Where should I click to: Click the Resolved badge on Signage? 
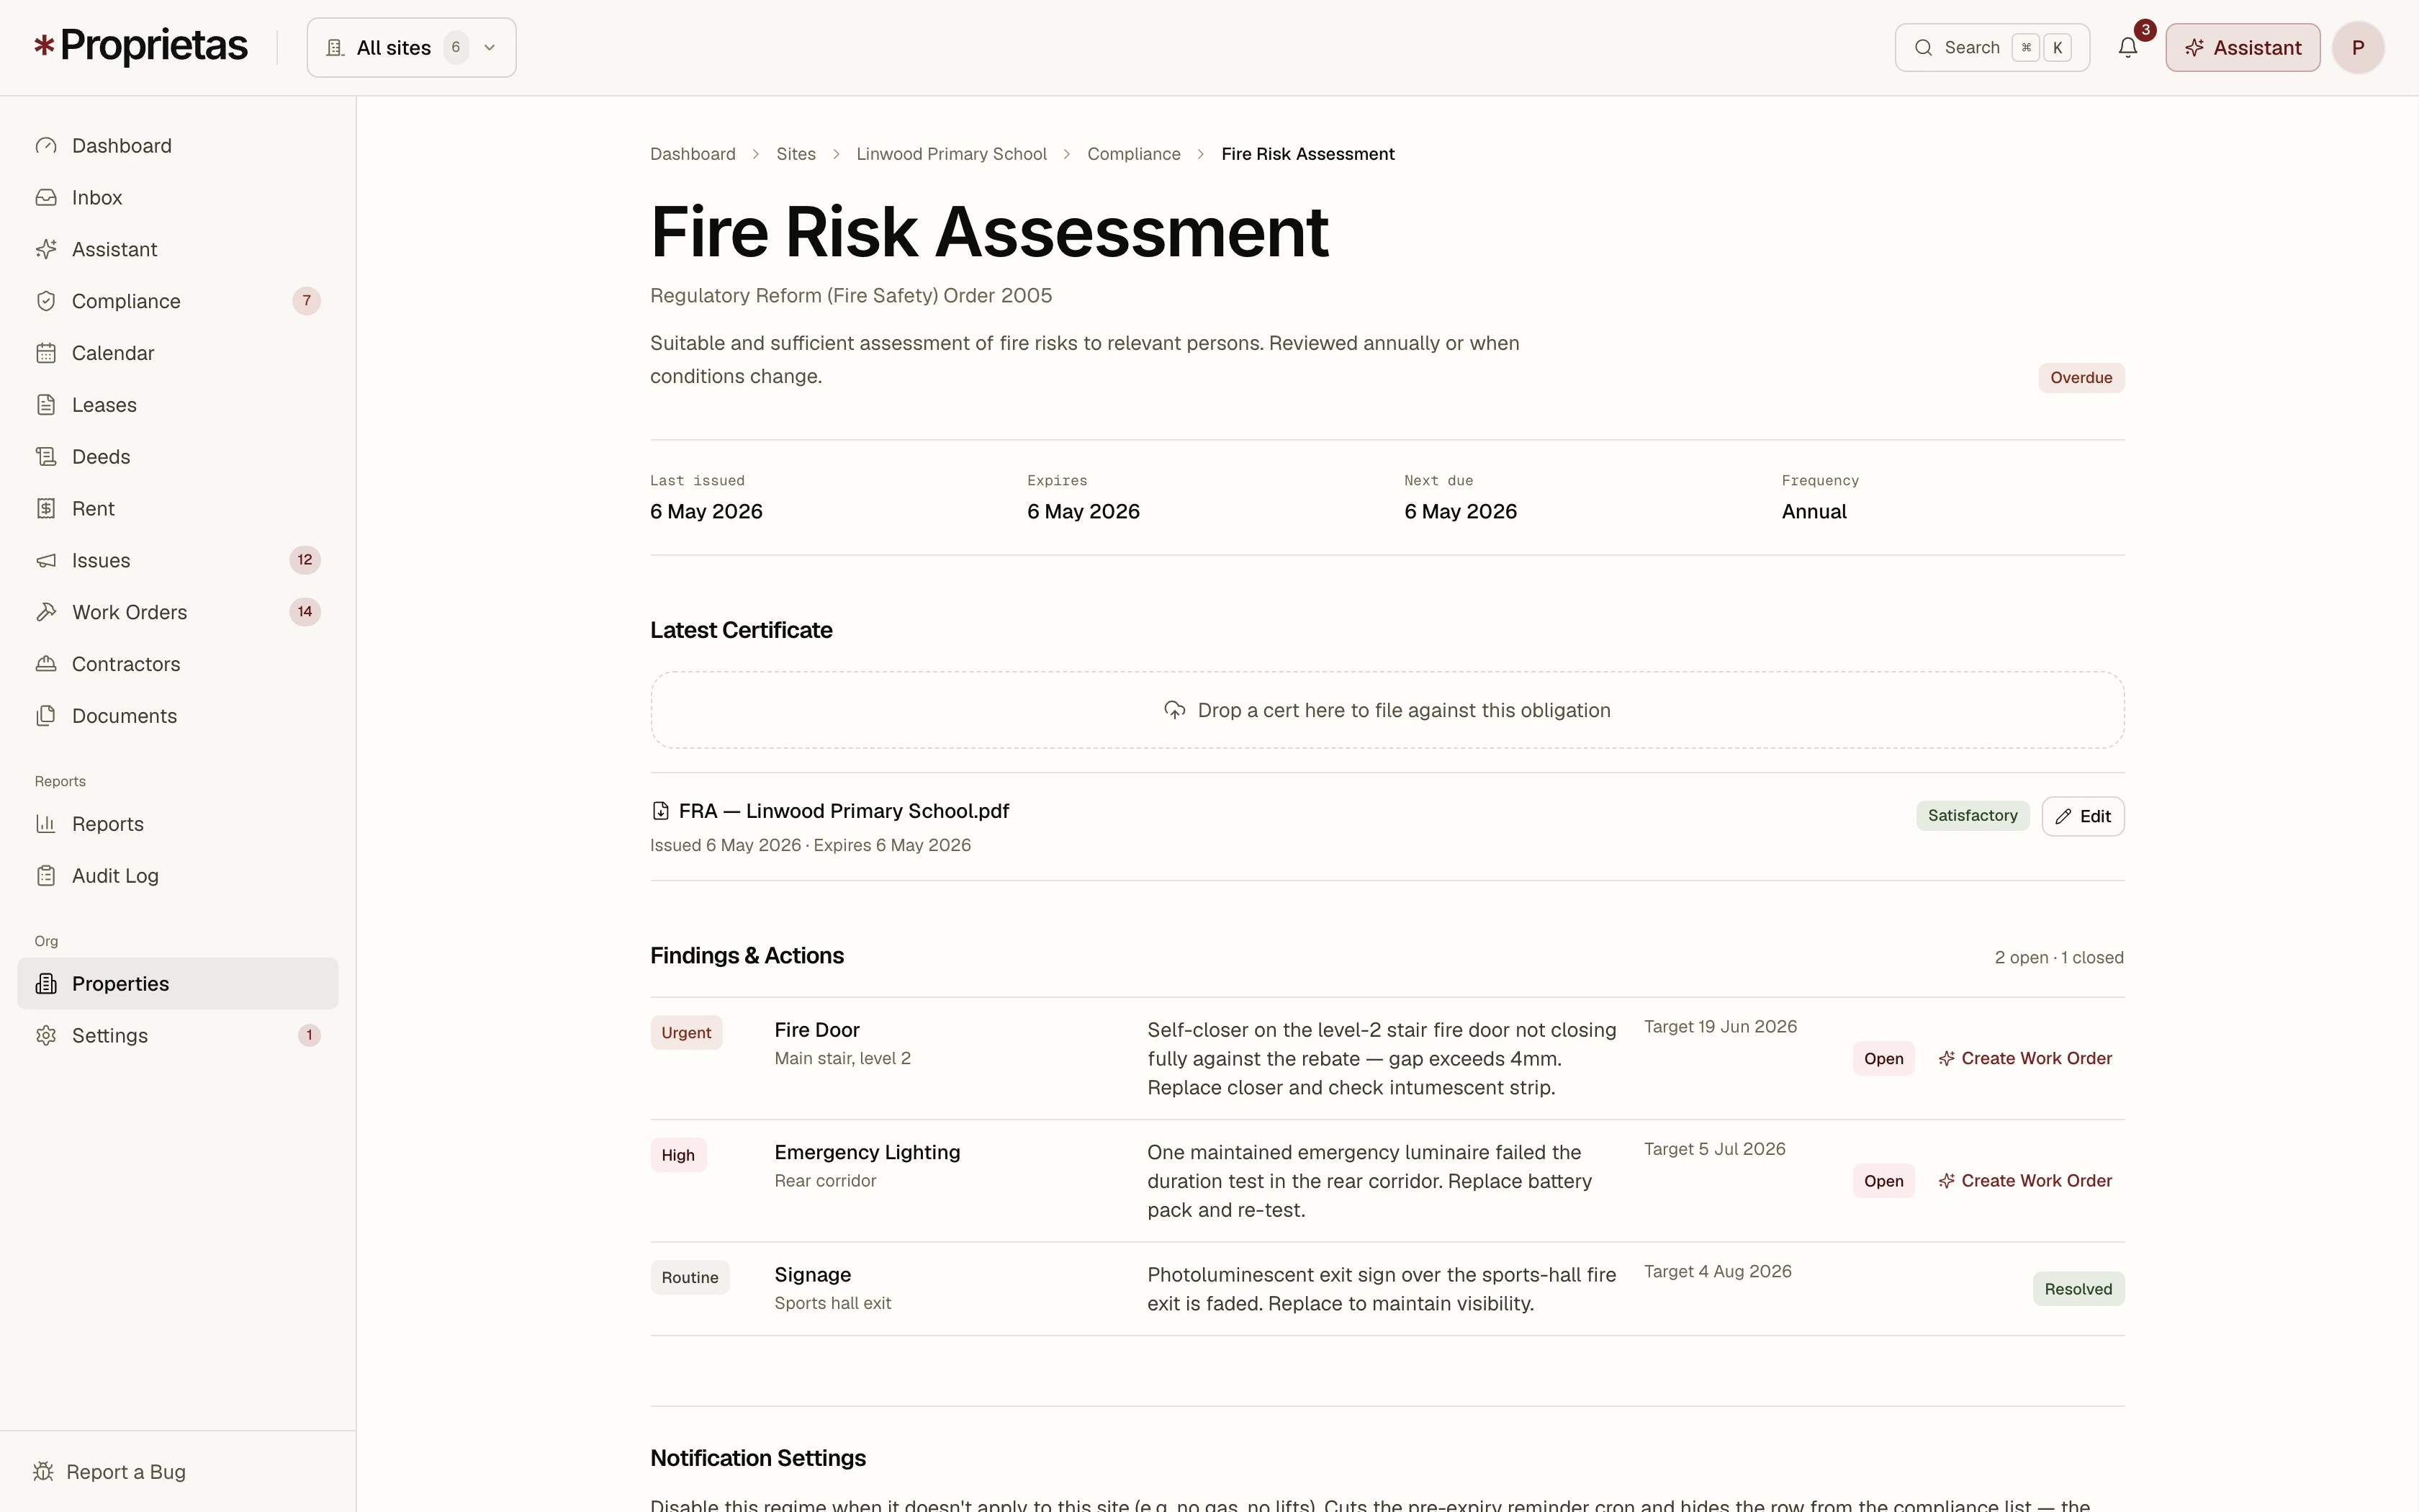[x=2078, y=1289]
